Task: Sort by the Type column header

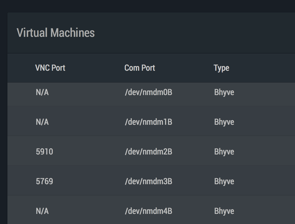Action: coord(221,68)
